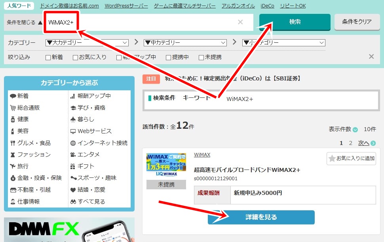Click the Webサービス monitor icon
384x242 pixels.
click(73, 131)
